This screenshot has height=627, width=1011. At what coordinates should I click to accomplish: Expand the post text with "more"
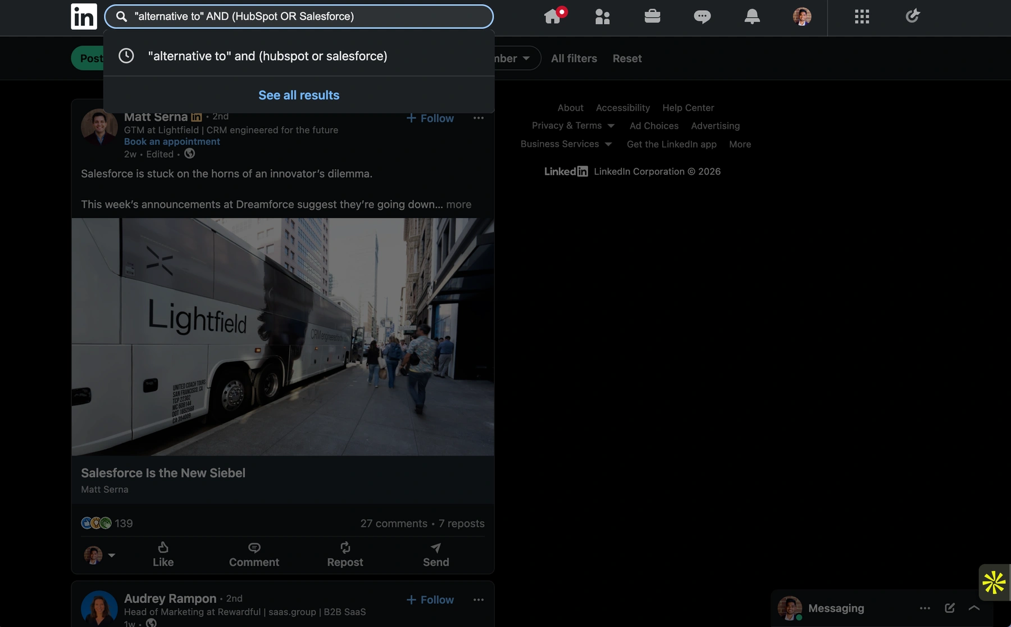(459, 205)
